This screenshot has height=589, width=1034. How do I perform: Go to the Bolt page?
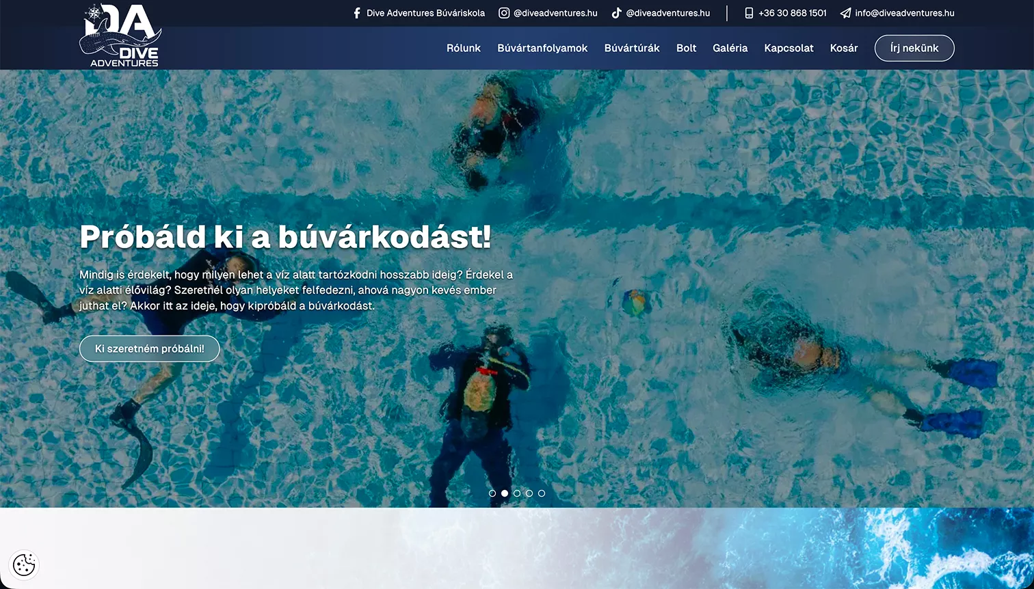(686, 48)
